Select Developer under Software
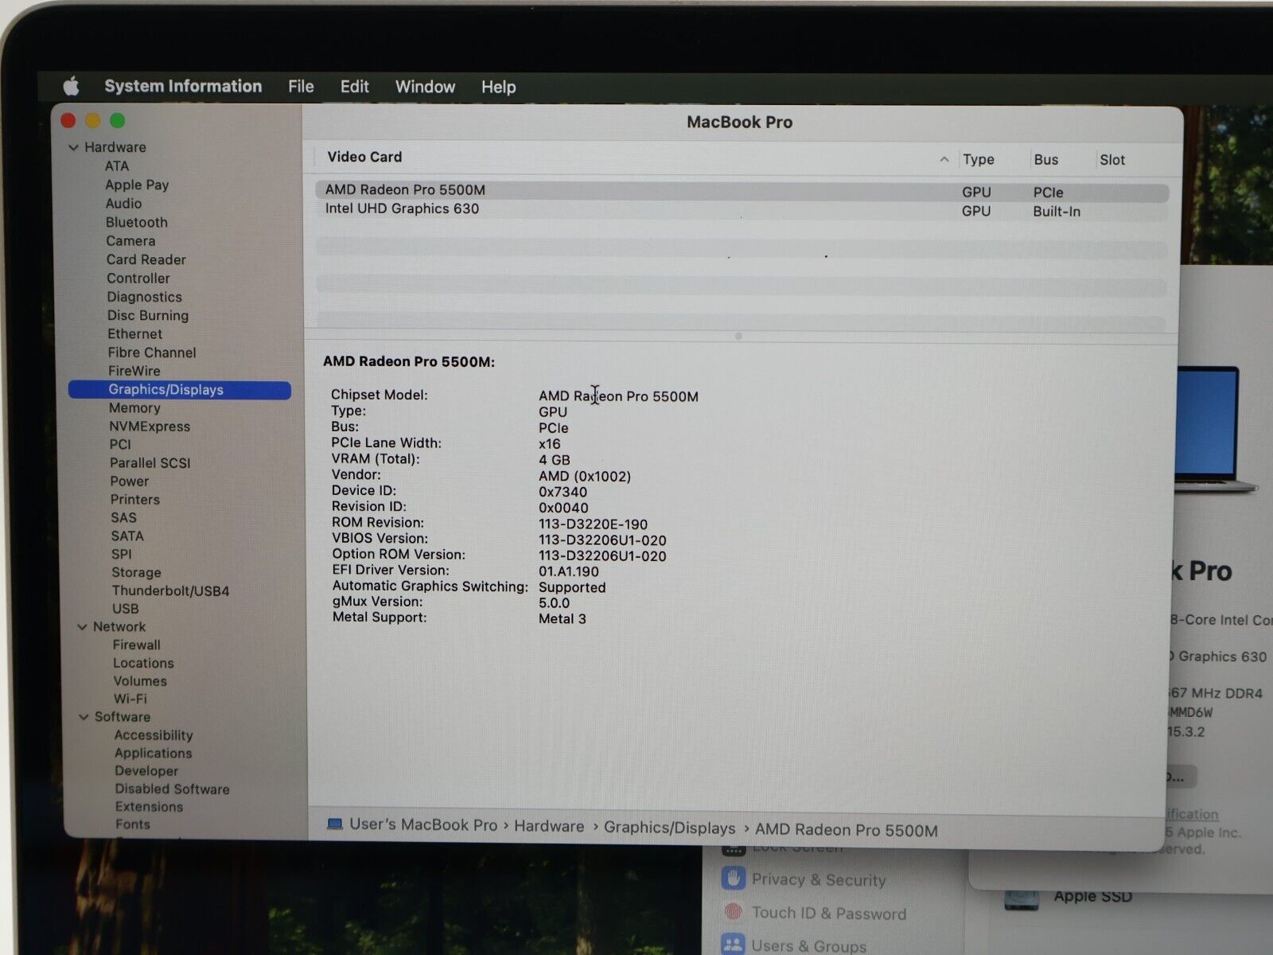Image resolution: width=1273 pixels, height=955 pixels. (146, 770)
